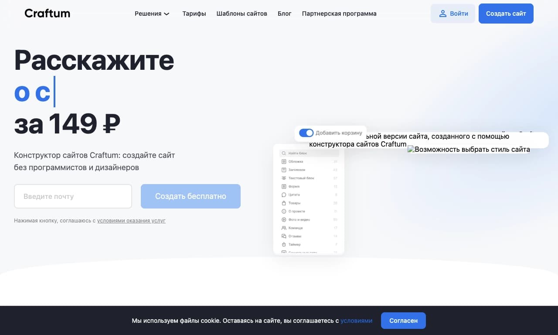Select the Цитата block icon
Image resolution: width=558 pixels, height=335 pixels.
(x=284, y=195)
